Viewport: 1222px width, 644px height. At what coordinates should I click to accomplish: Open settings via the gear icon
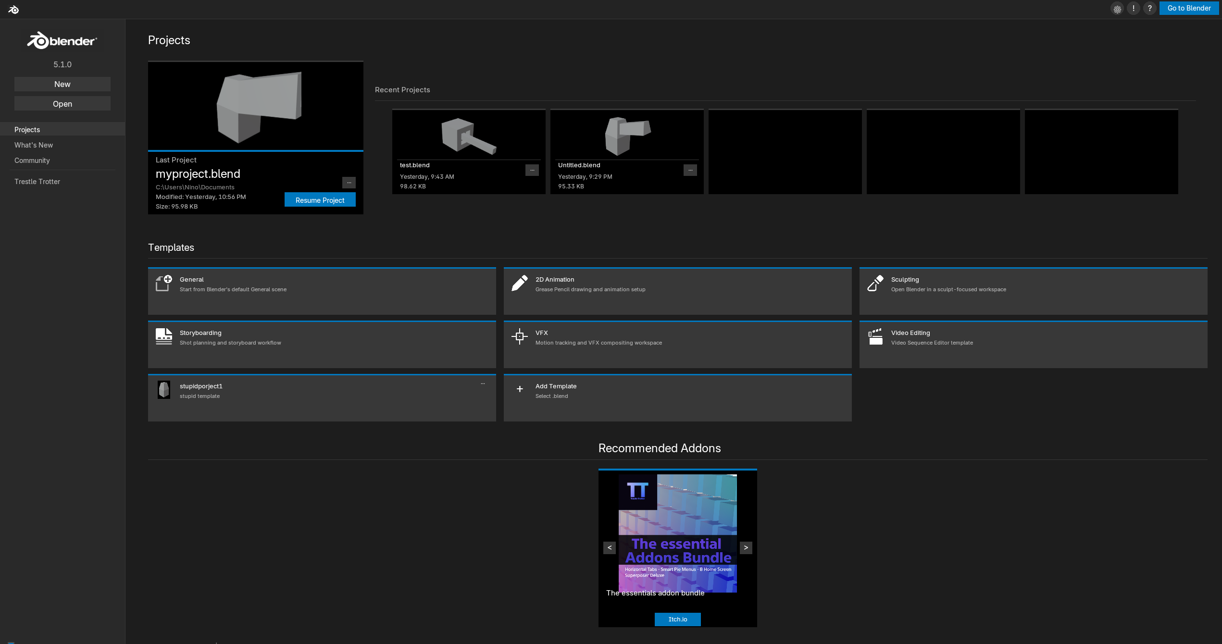tap(1117, 9)
